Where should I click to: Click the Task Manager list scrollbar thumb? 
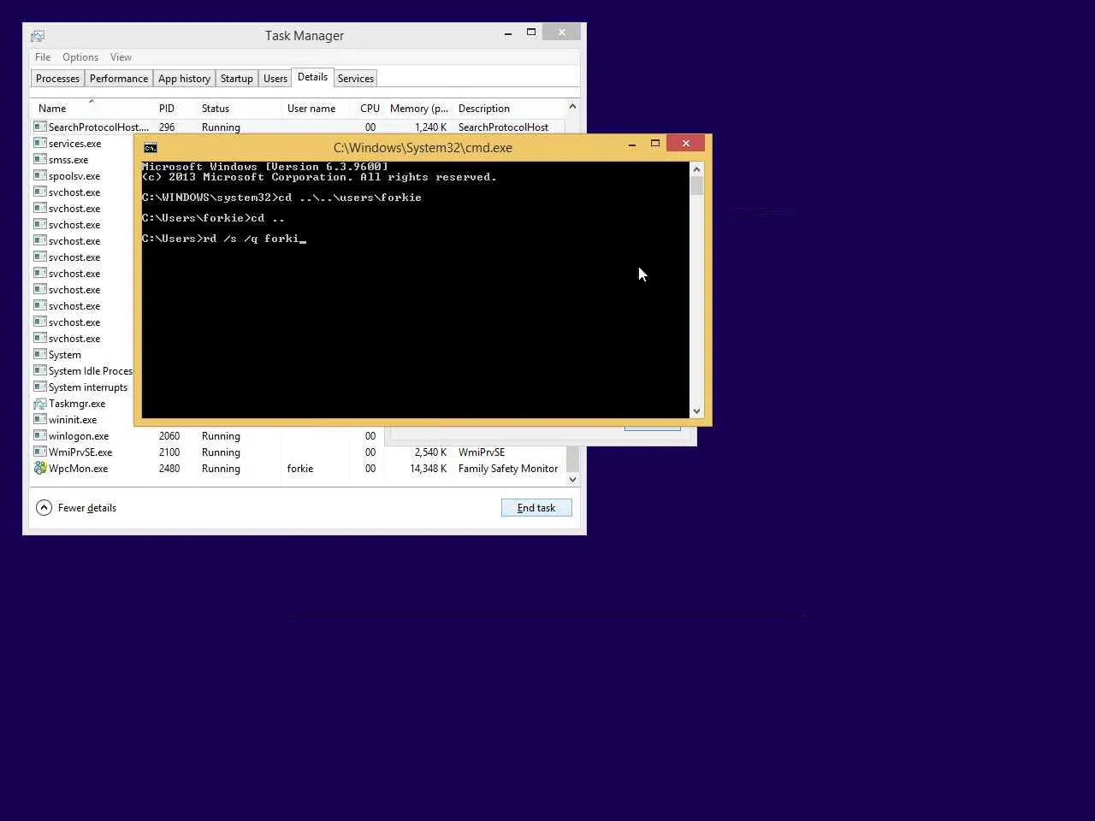pyautogui.click(x=572, y=458)
